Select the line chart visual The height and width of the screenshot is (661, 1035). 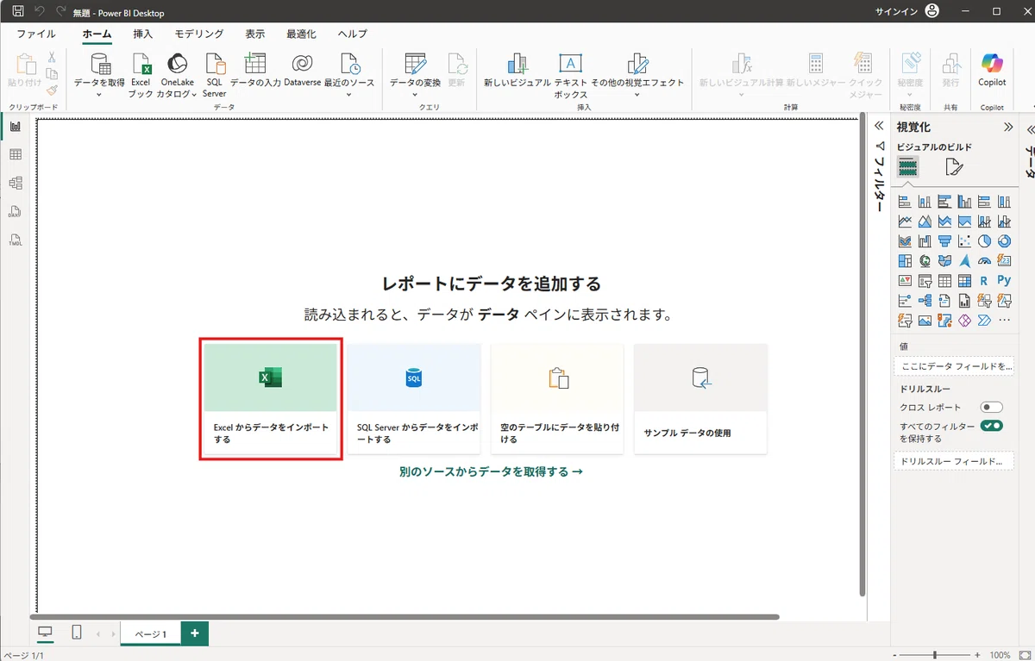(905, 221)
